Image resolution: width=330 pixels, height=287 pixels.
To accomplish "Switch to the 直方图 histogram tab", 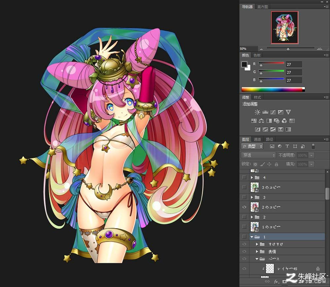I will 262,7.
